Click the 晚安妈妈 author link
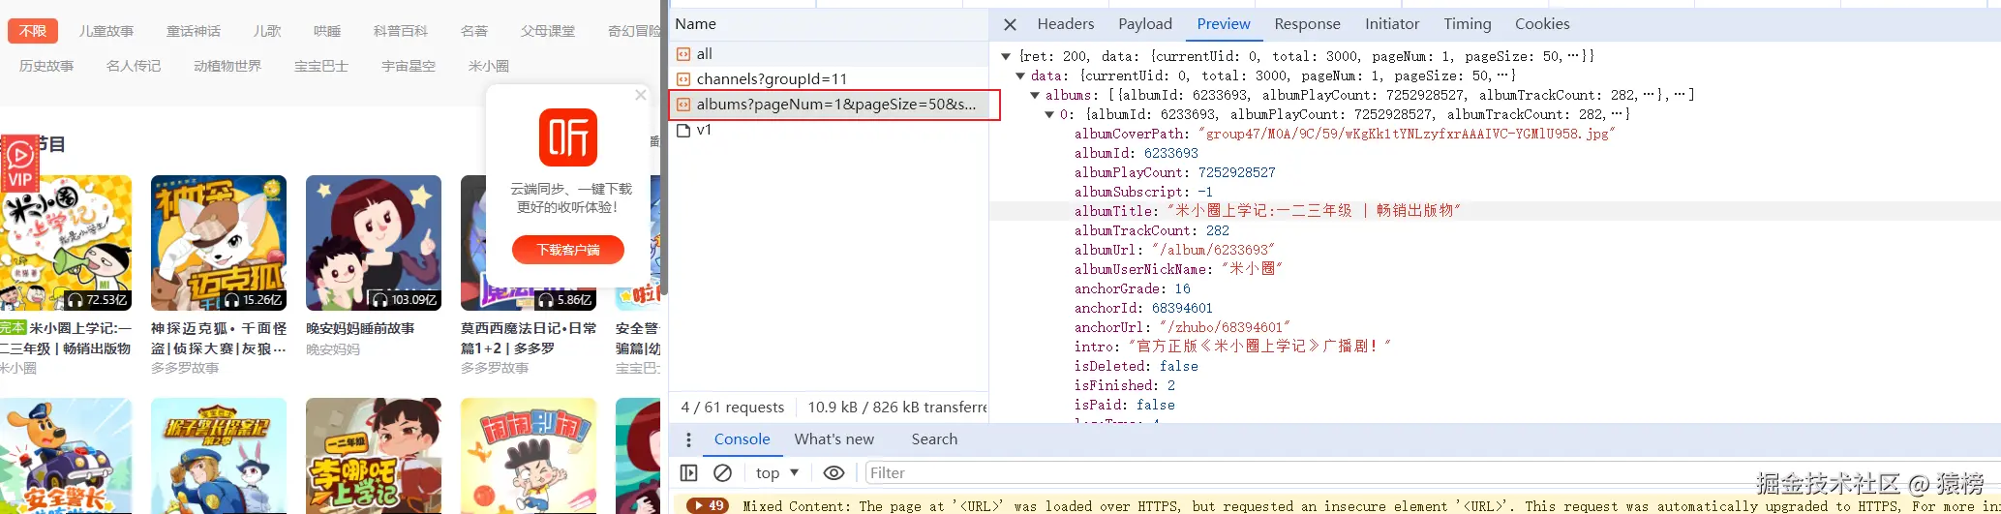The image size is (2001, 514). coord(333,349)
